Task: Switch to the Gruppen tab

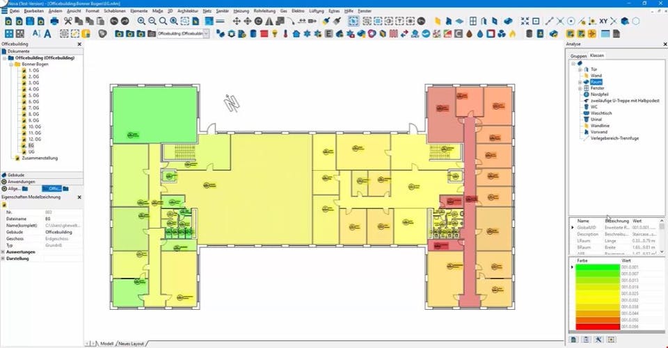Action: 578,56
